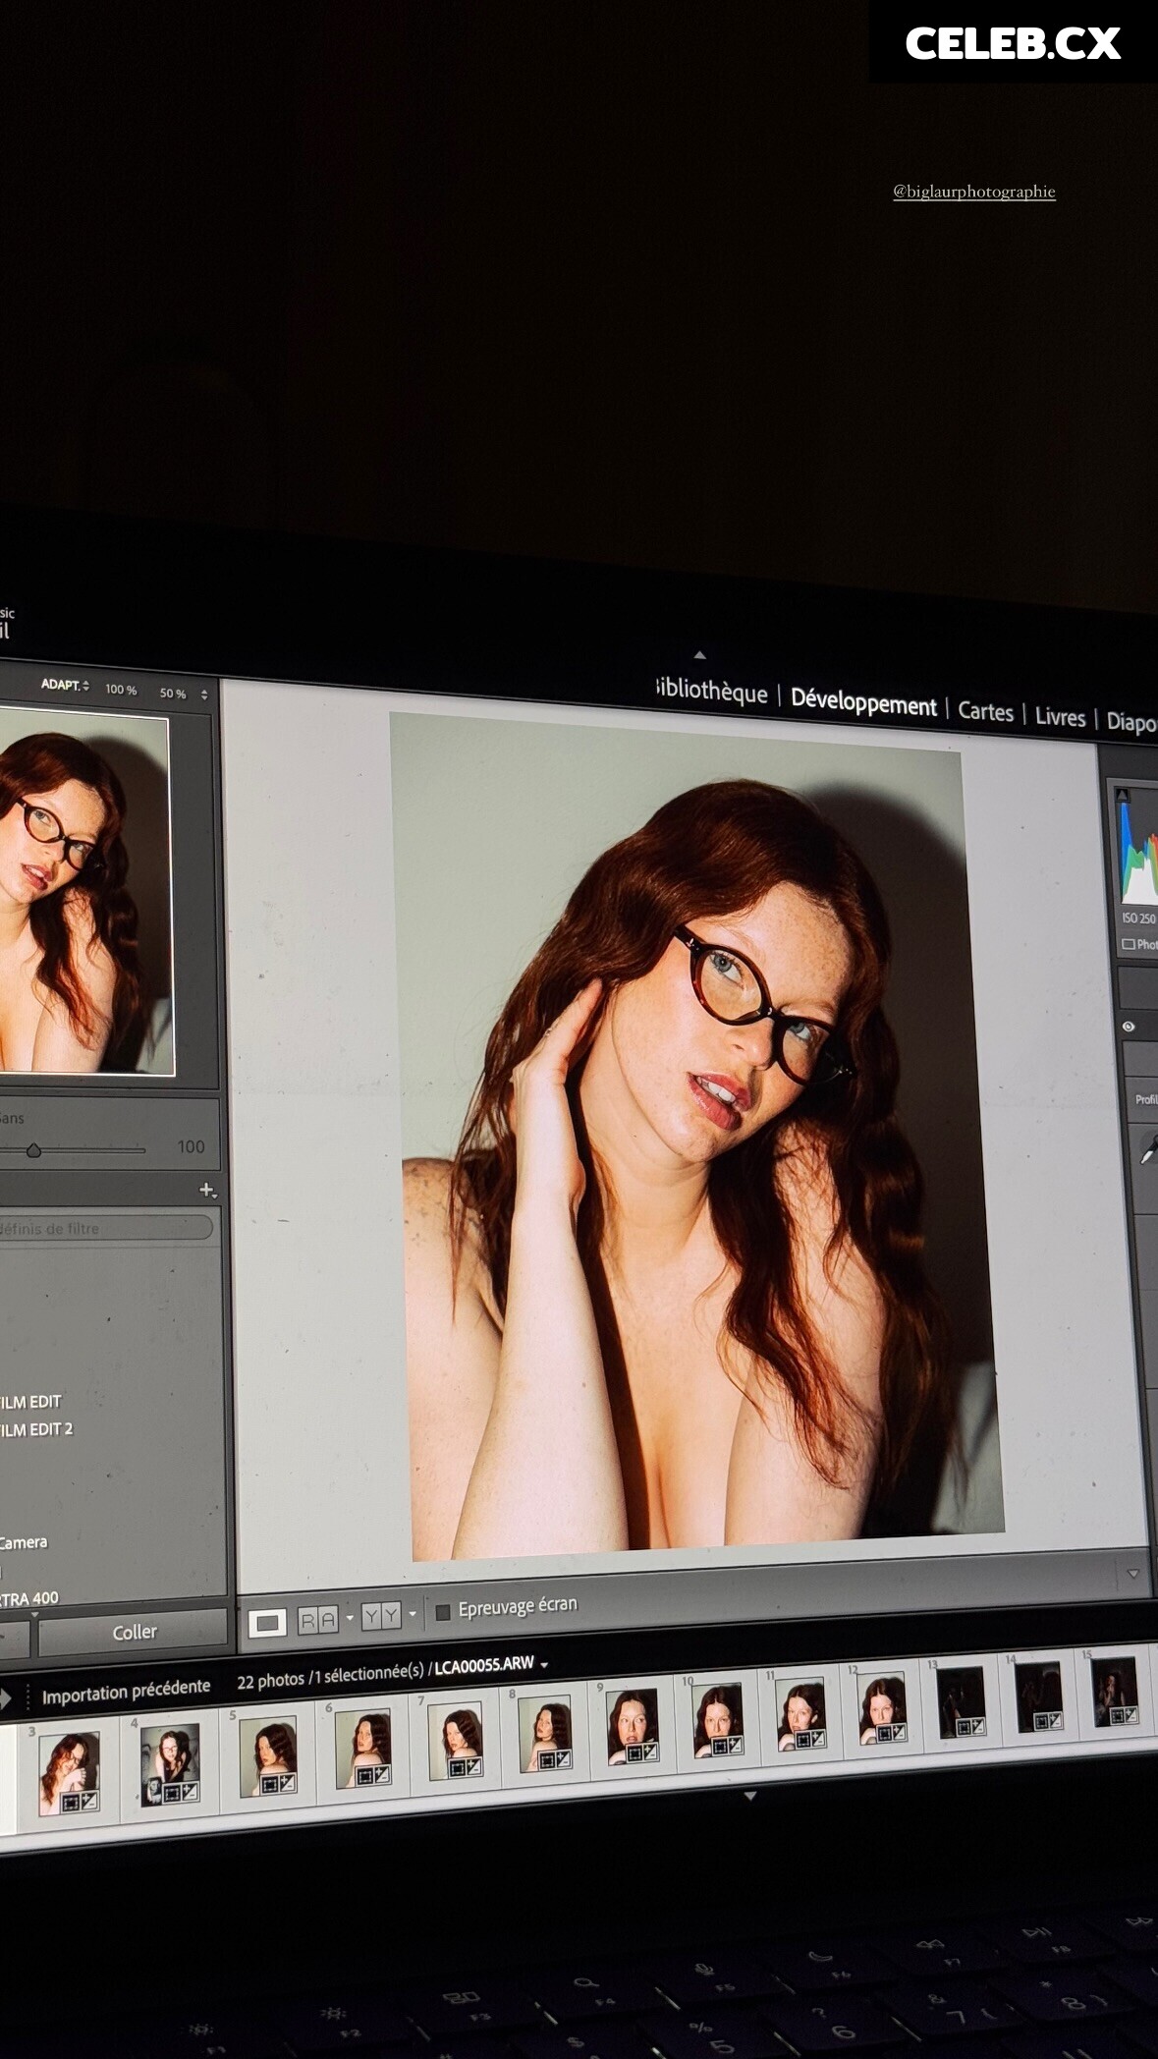Open the Cartes module tab

tap(985, 712)
